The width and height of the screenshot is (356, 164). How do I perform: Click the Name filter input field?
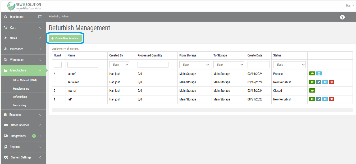tap(83, 65)
